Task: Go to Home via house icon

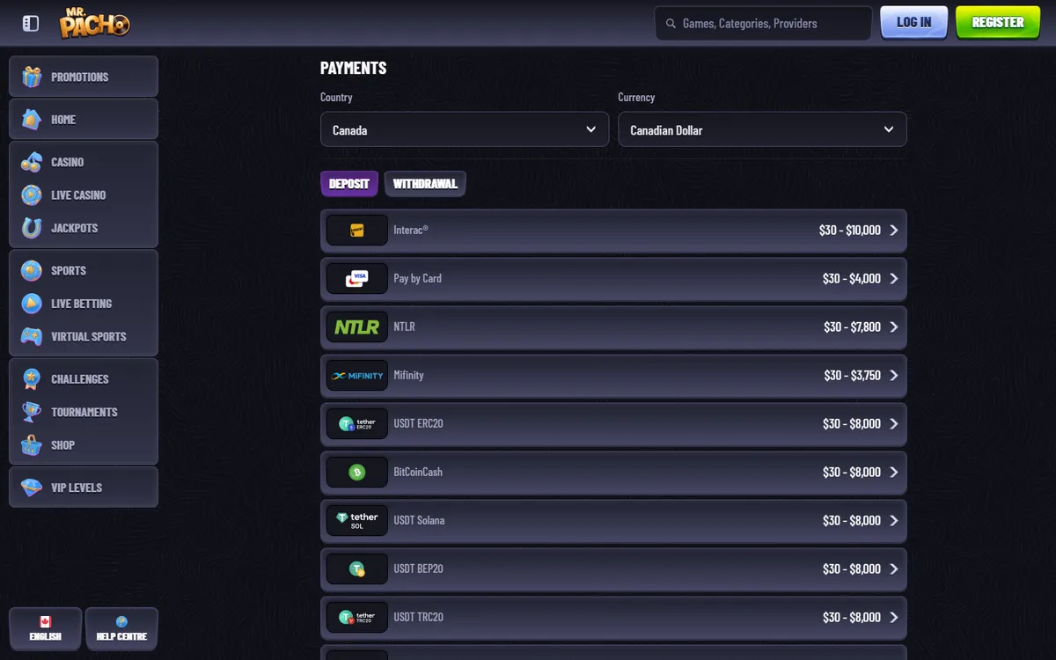Action: coord(32,119)
